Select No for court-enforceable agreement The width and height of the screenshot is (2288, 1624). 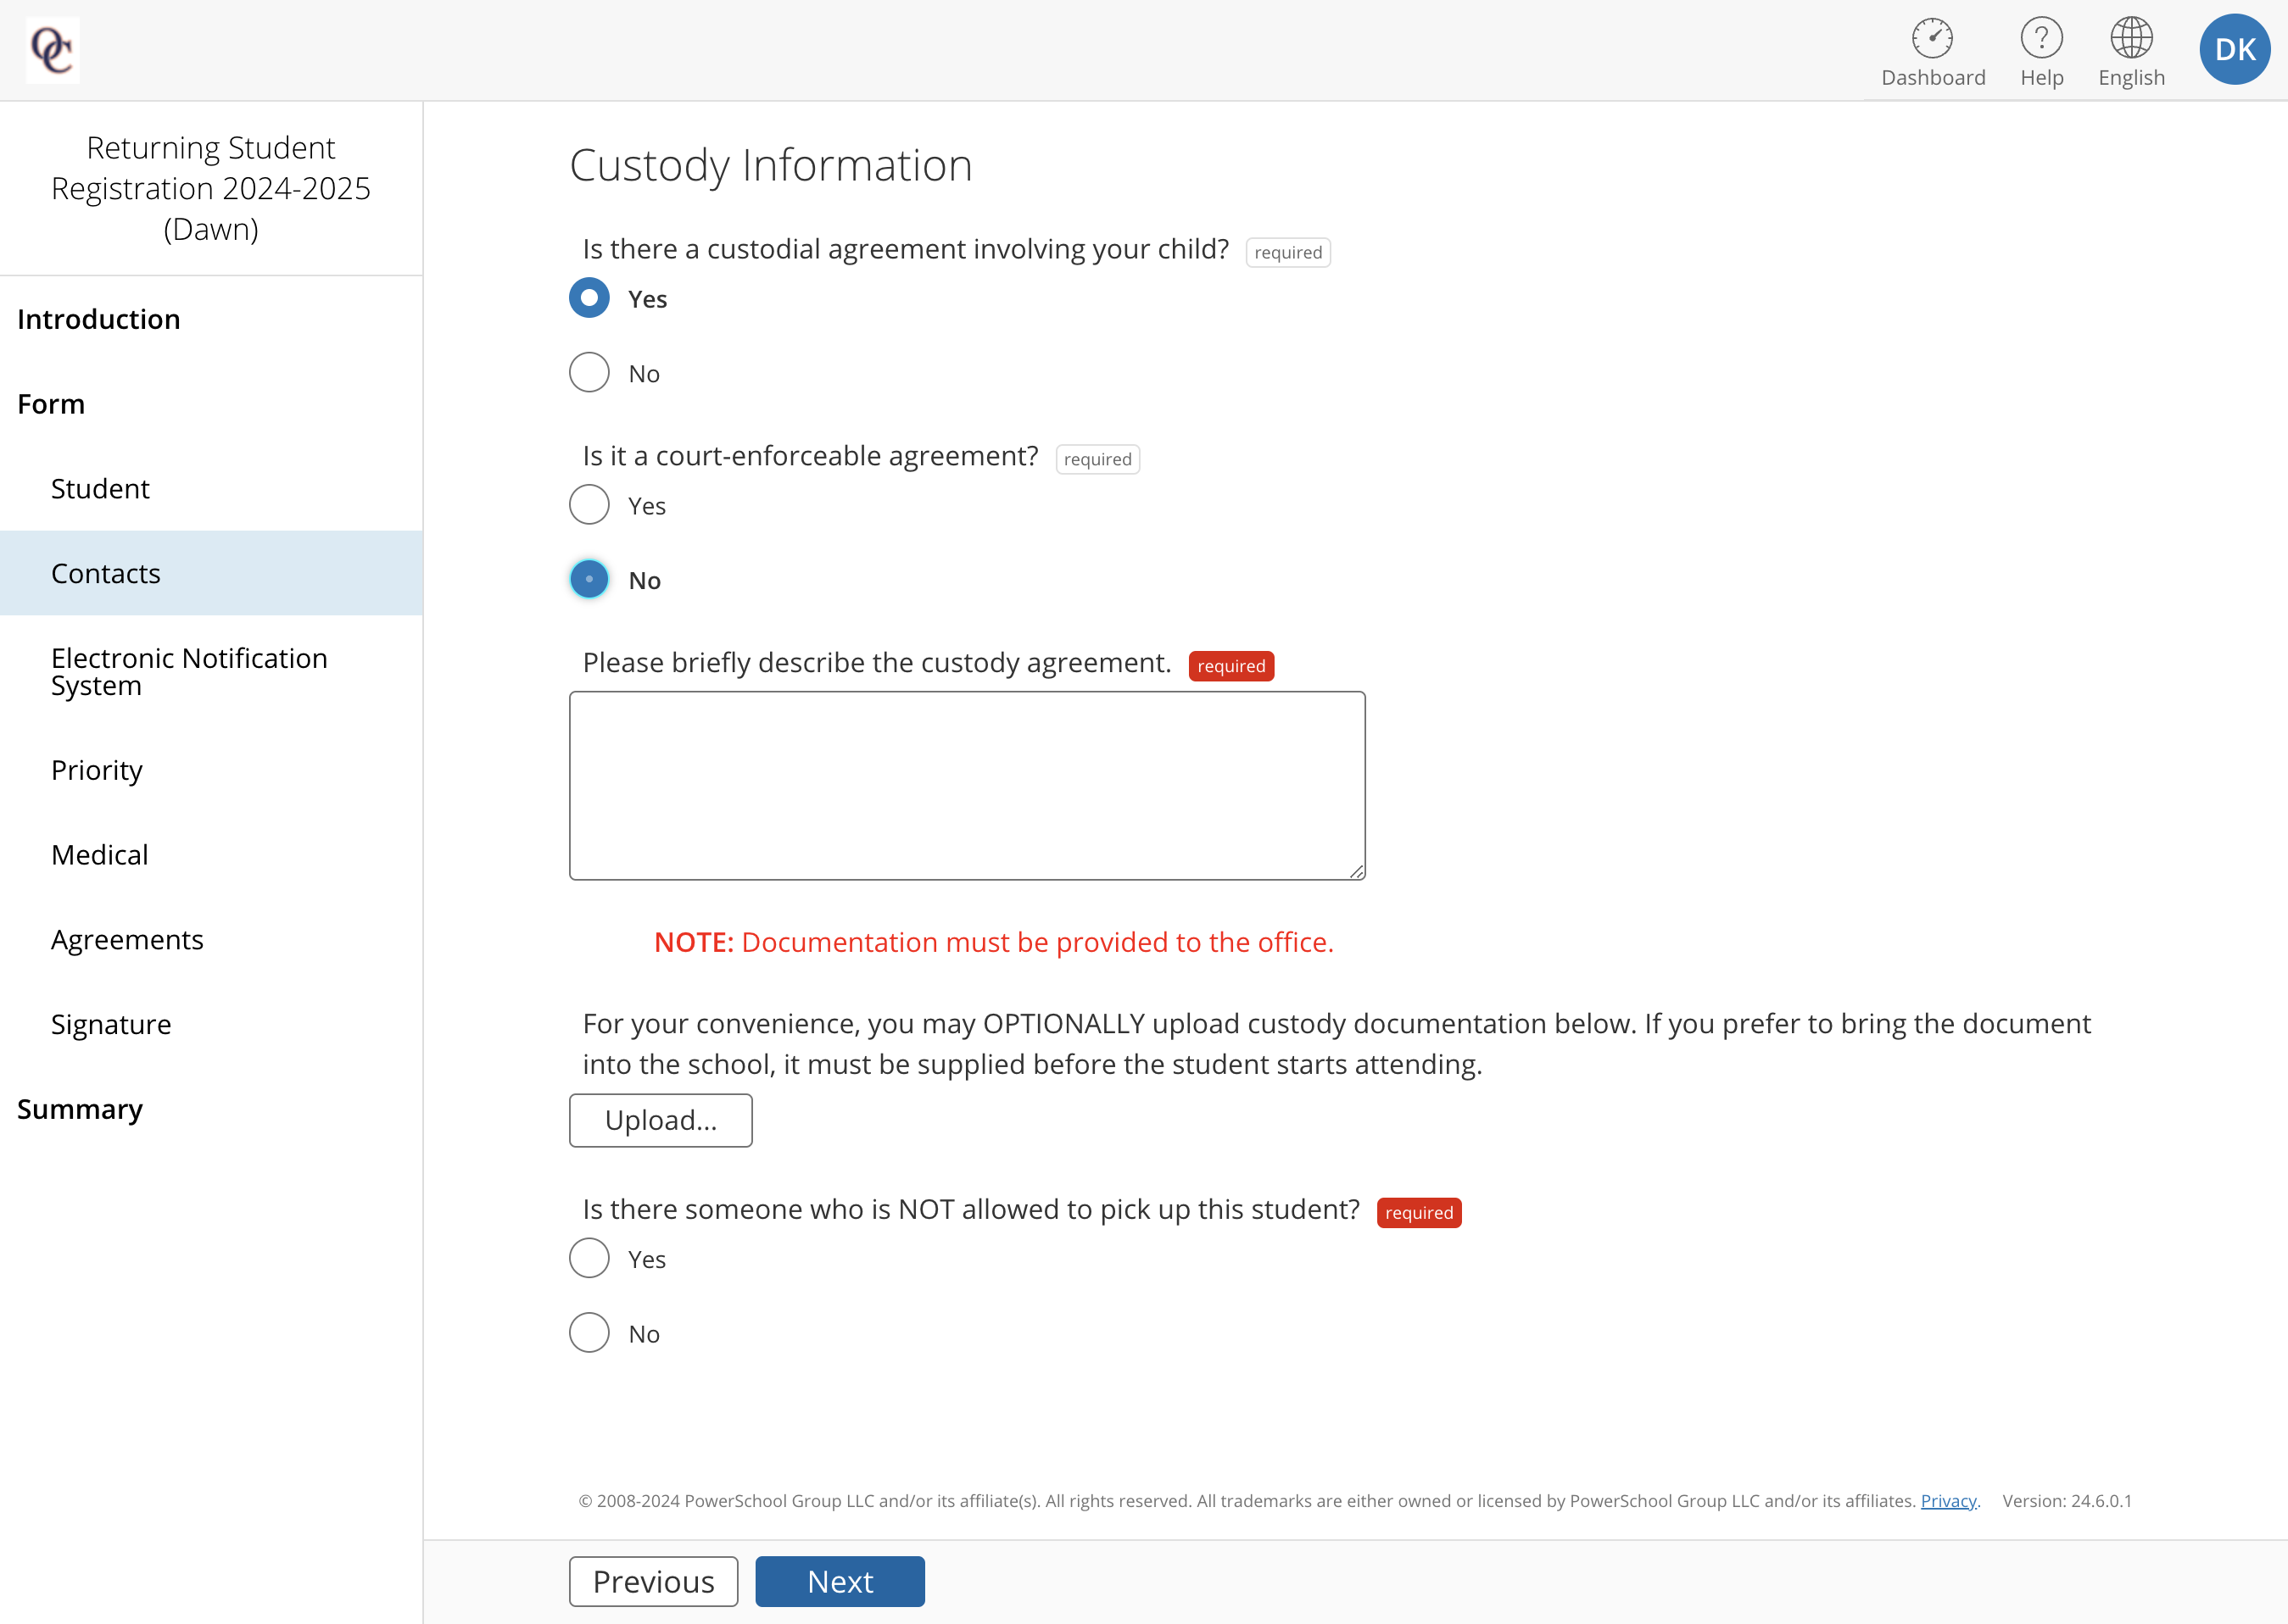click(589, 579)
